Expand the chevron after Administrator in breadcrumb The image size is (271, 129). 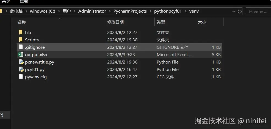[x=110, y=11]
